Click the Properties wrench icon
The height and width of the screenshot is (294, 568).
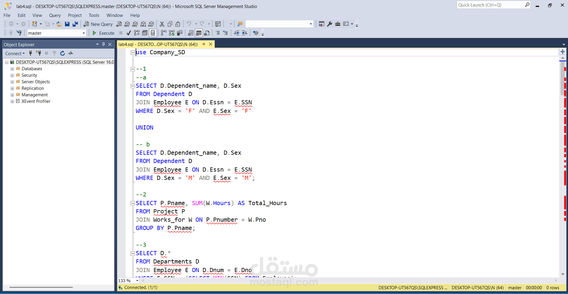coord(330,24)
